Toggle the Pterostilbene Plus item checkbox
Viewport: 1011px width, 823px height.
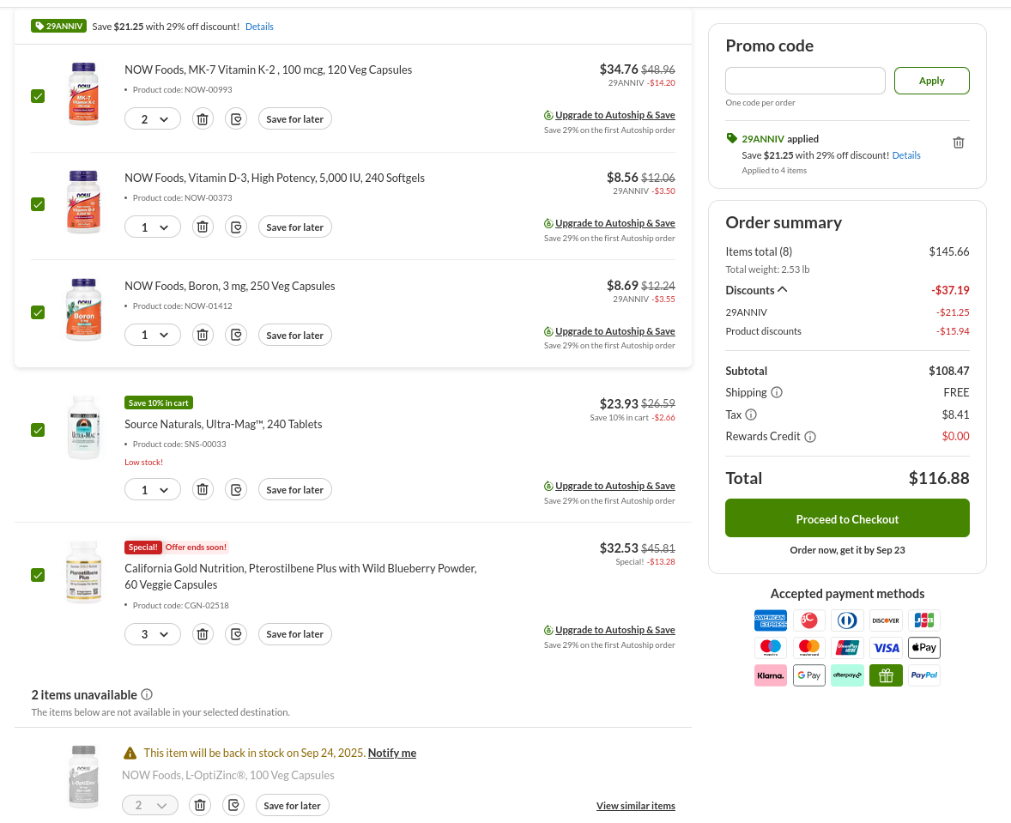38,575
